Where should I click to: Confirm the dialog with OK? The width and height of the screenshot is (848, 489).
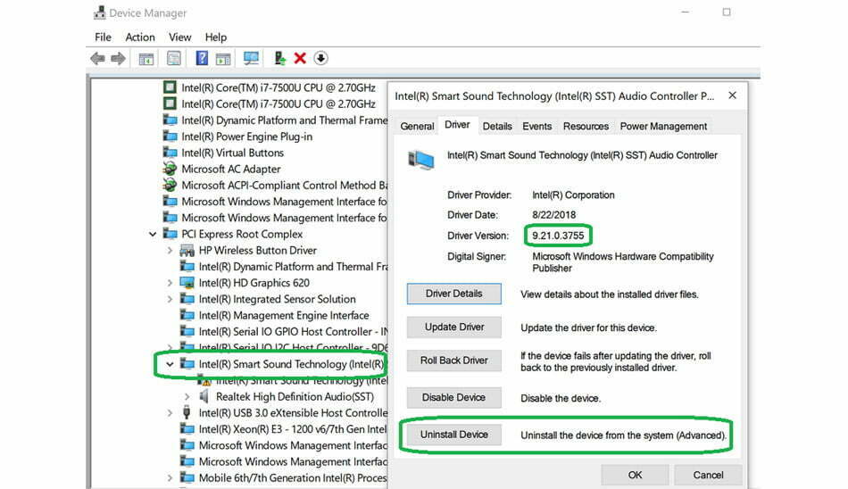tap(635, 475)
